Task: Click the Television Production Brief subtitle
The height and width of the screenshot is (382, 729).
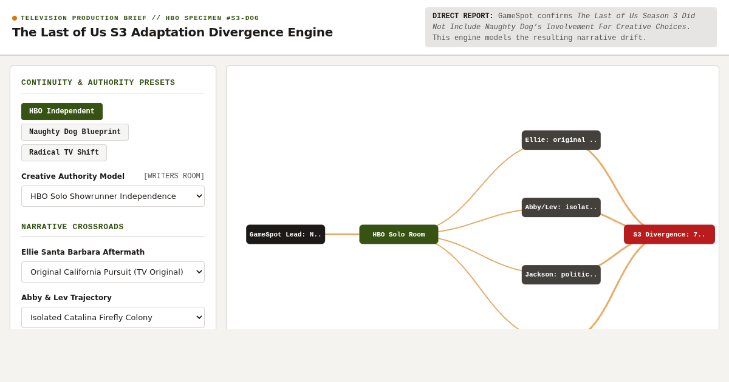Action: [x=140, y=18]
